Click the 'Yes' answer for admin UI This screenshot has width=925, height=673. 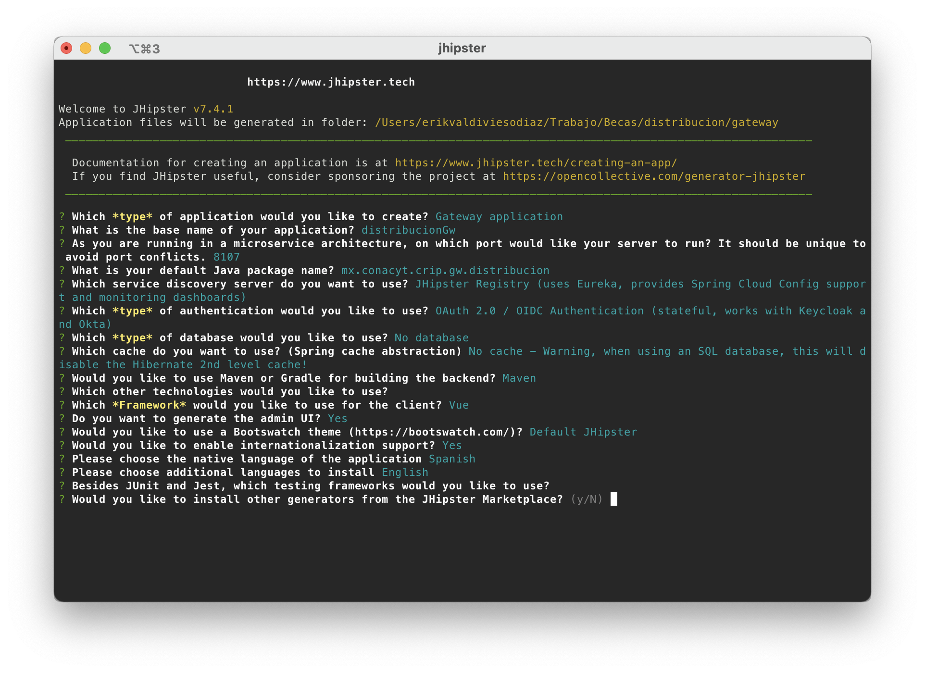click(x=337, y=419)
